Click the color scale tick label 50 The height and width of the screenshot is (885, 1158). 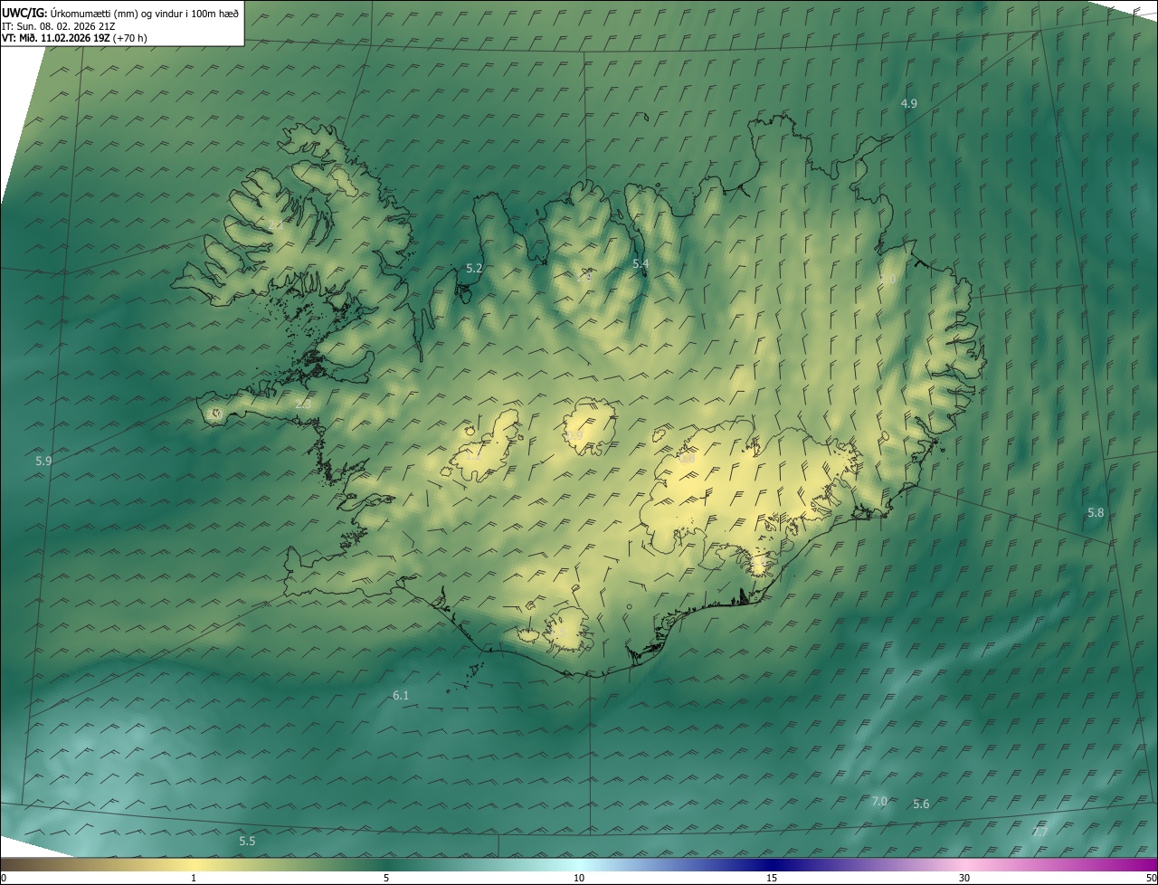click(1151, 879)
